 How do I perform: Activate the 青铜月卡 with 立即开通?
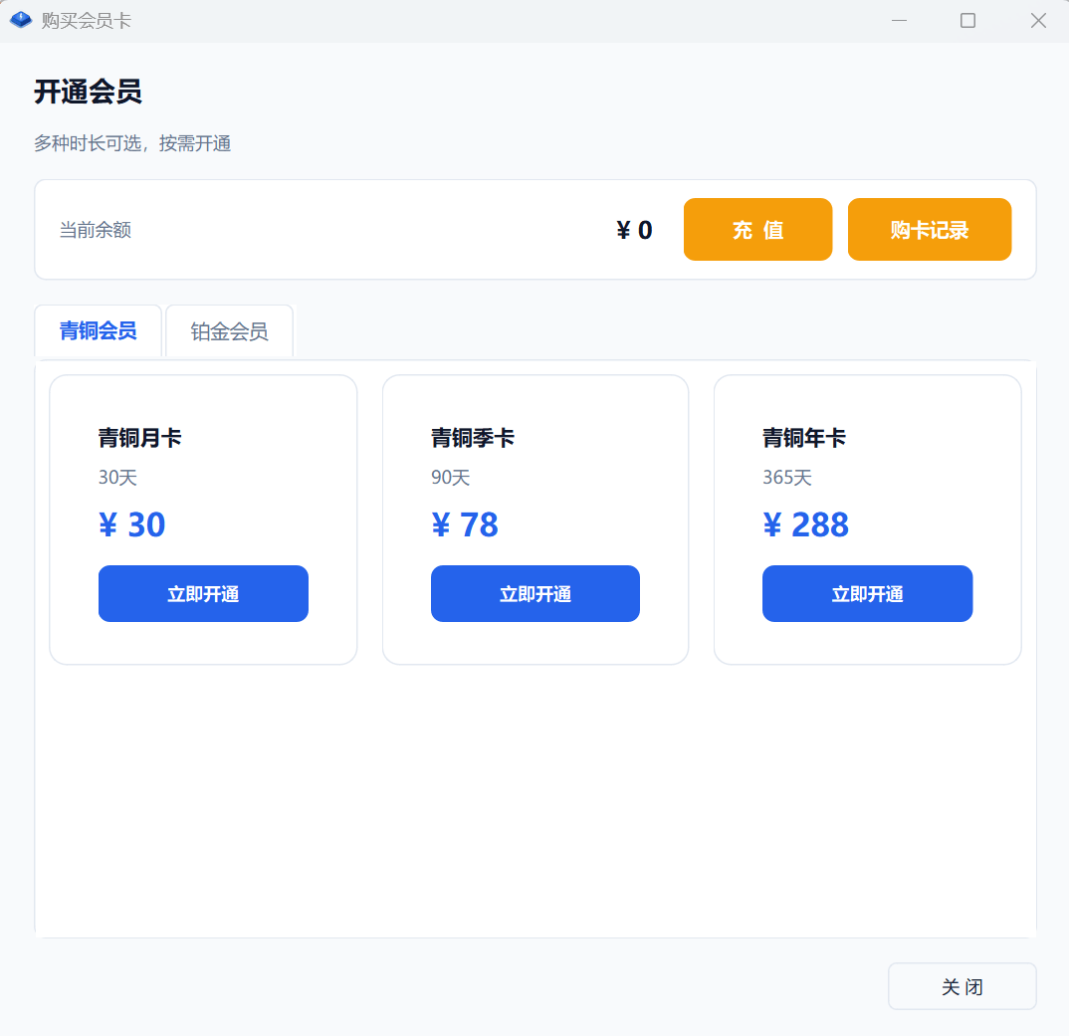pyautogui.click(x=203, y=593)
